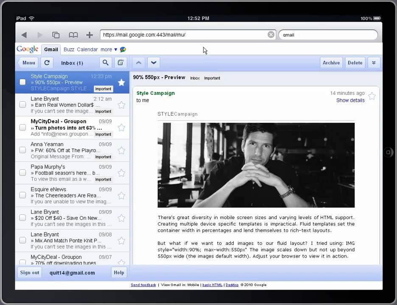
Task: Switch to basic HTML view
Action: [212, 285]
